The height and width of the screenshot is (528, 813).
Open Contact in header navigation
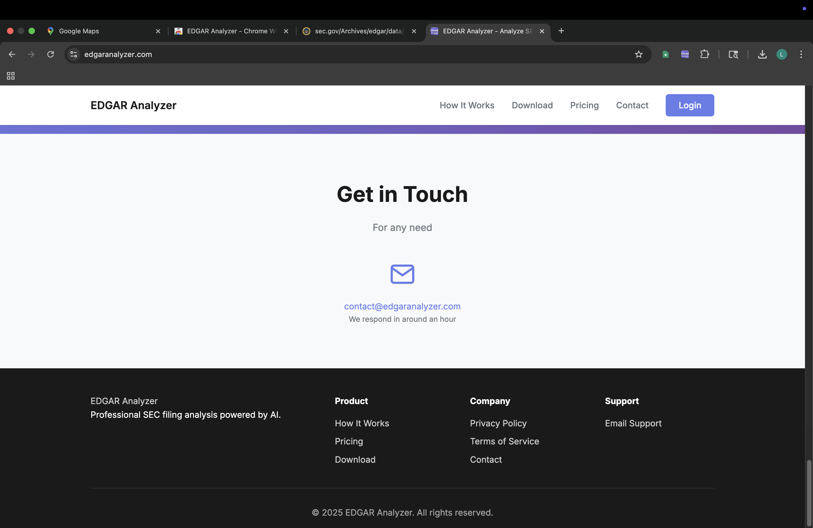pos(632,105)
